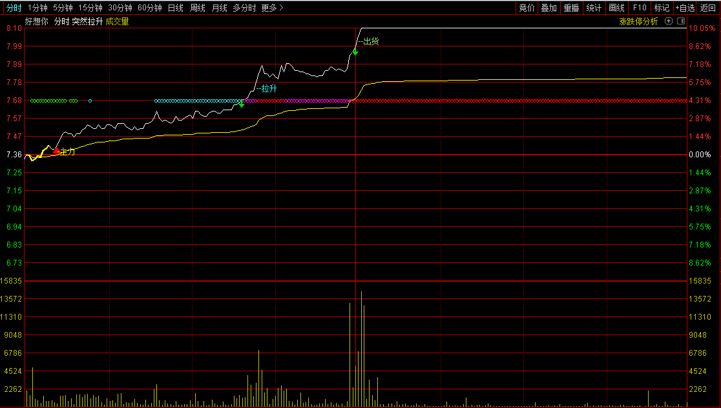This screenshot has height=408, width=721.
Task: Open the 月线 monthly chart
Action: [219, 8]
